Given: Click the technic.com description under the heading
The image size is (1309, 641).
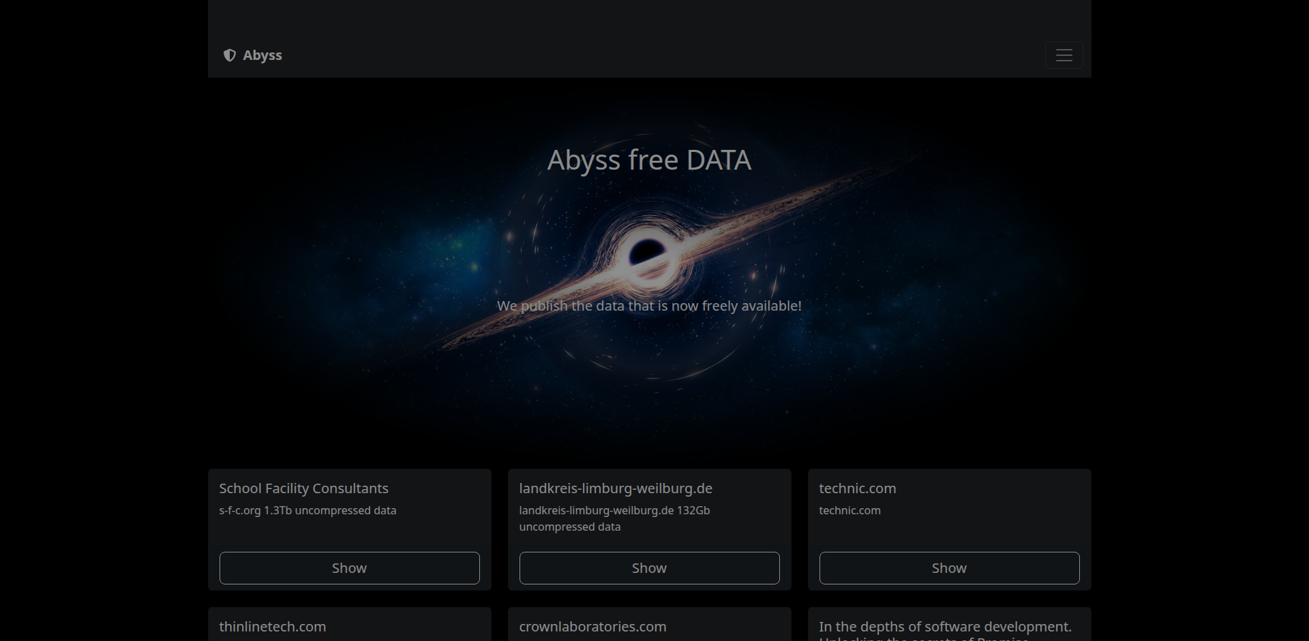Looking at the screenshot, I should (x=849, y=510).
